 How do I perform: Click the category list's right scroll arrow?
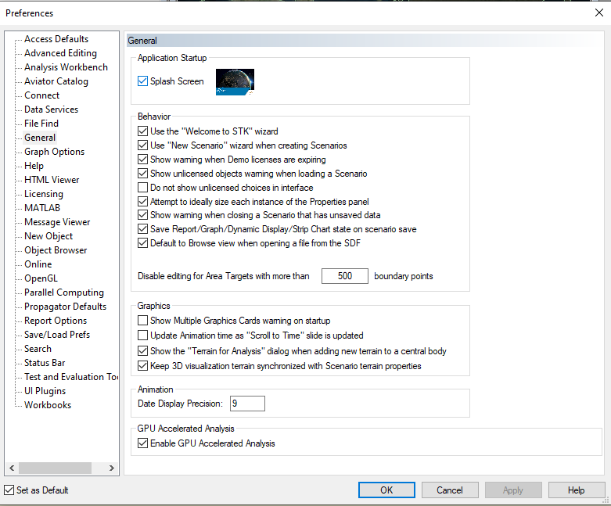(x=113, y=468)
